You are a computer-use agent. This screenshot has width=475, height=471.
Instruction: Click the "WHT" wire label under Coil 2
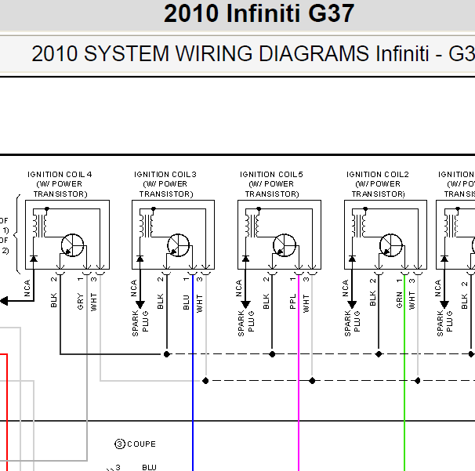click(x=412, y=300)
